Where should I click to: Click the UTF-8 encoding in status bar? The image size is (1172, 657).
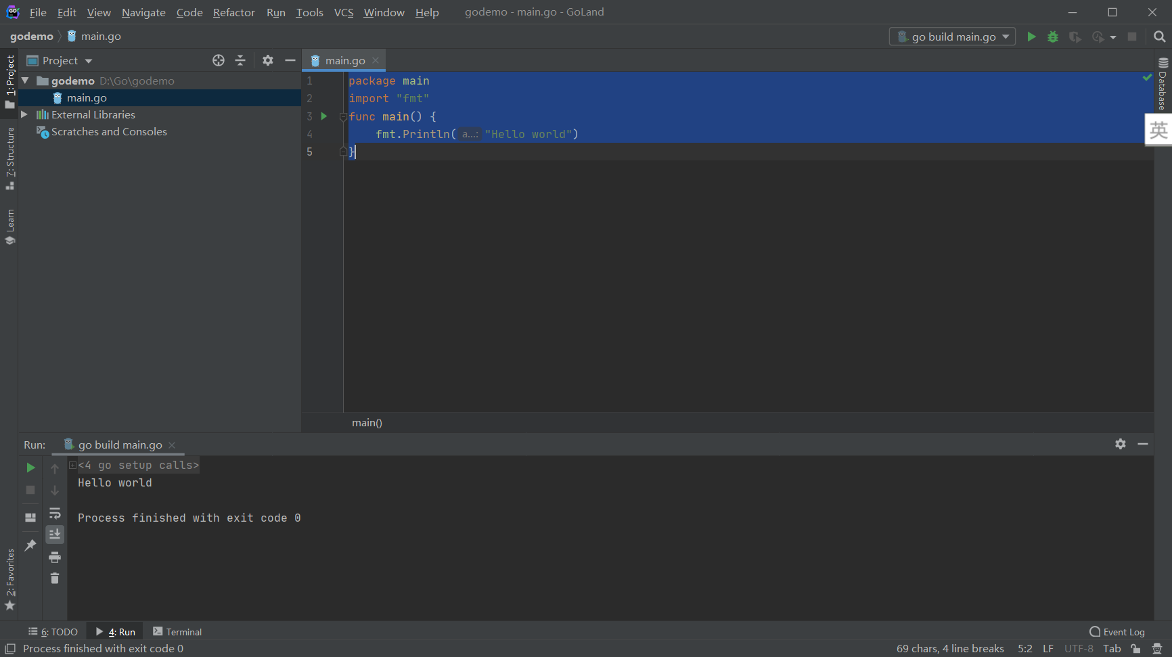[x=1079, y=649]
